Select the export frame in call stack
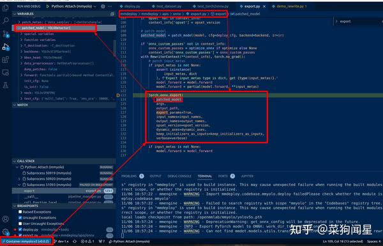Image resolution: width=383 pixels, height=246 pixels. pos(64,191)
